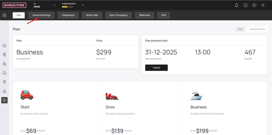Open the location pin sidebar icon
Screen dimensions: 272x135
[5, 82]
